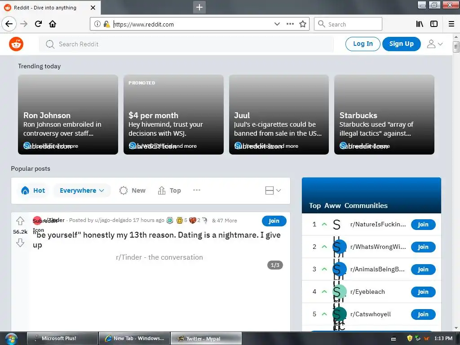Image resolution: width=460 pixels, height=345 pixels.
Task: Click the Top sort chart icon
Action: [162, 190]
